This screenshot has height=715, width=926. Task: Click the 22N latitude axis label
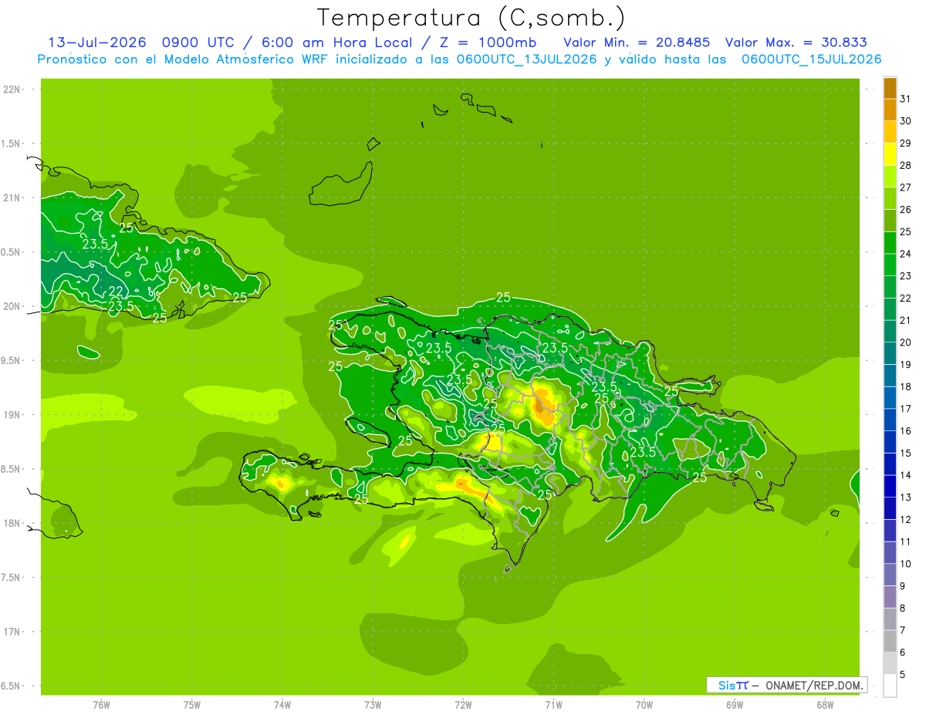coord(13,89)
